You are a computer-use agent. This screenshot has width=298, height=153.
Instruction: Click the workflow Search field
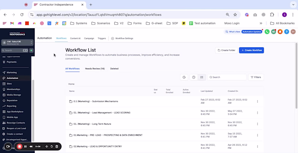227,77
